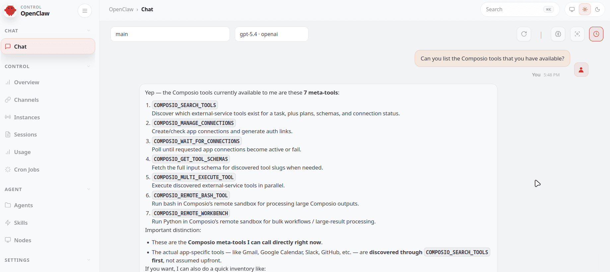Screen dimensions: 610x272
Task: Collapse the sidebar with hamburger button
Action: coord(85,11)
